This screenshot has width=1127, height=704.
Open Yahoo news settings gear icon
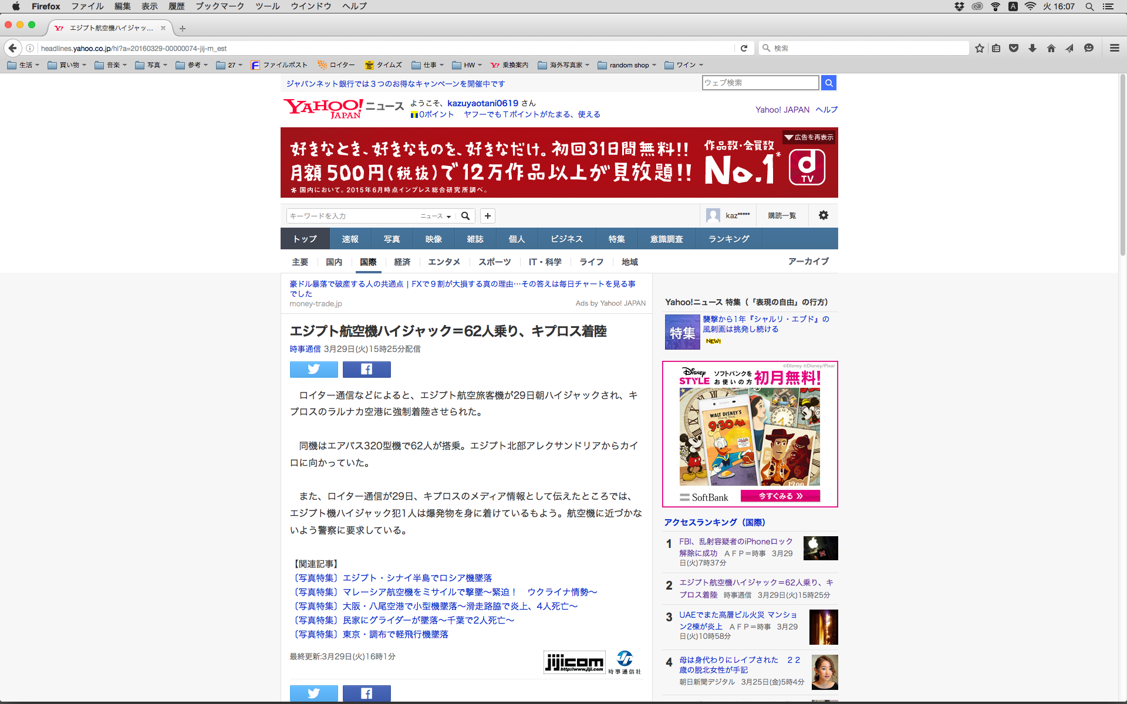(x=823, y=215)
